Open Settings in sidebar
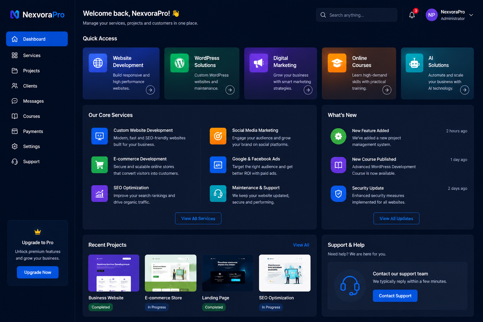This screenshot has height=322, width=483. (37, 147)
